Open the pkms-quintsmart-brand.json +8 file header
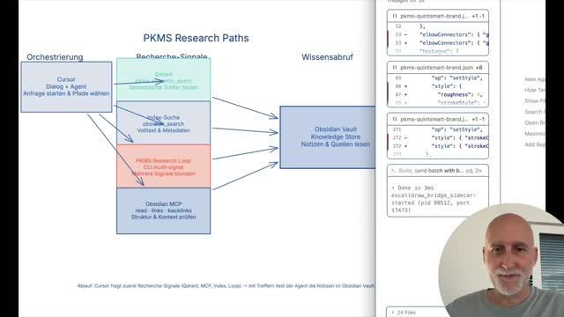The image size is (564, 317). 438,68
